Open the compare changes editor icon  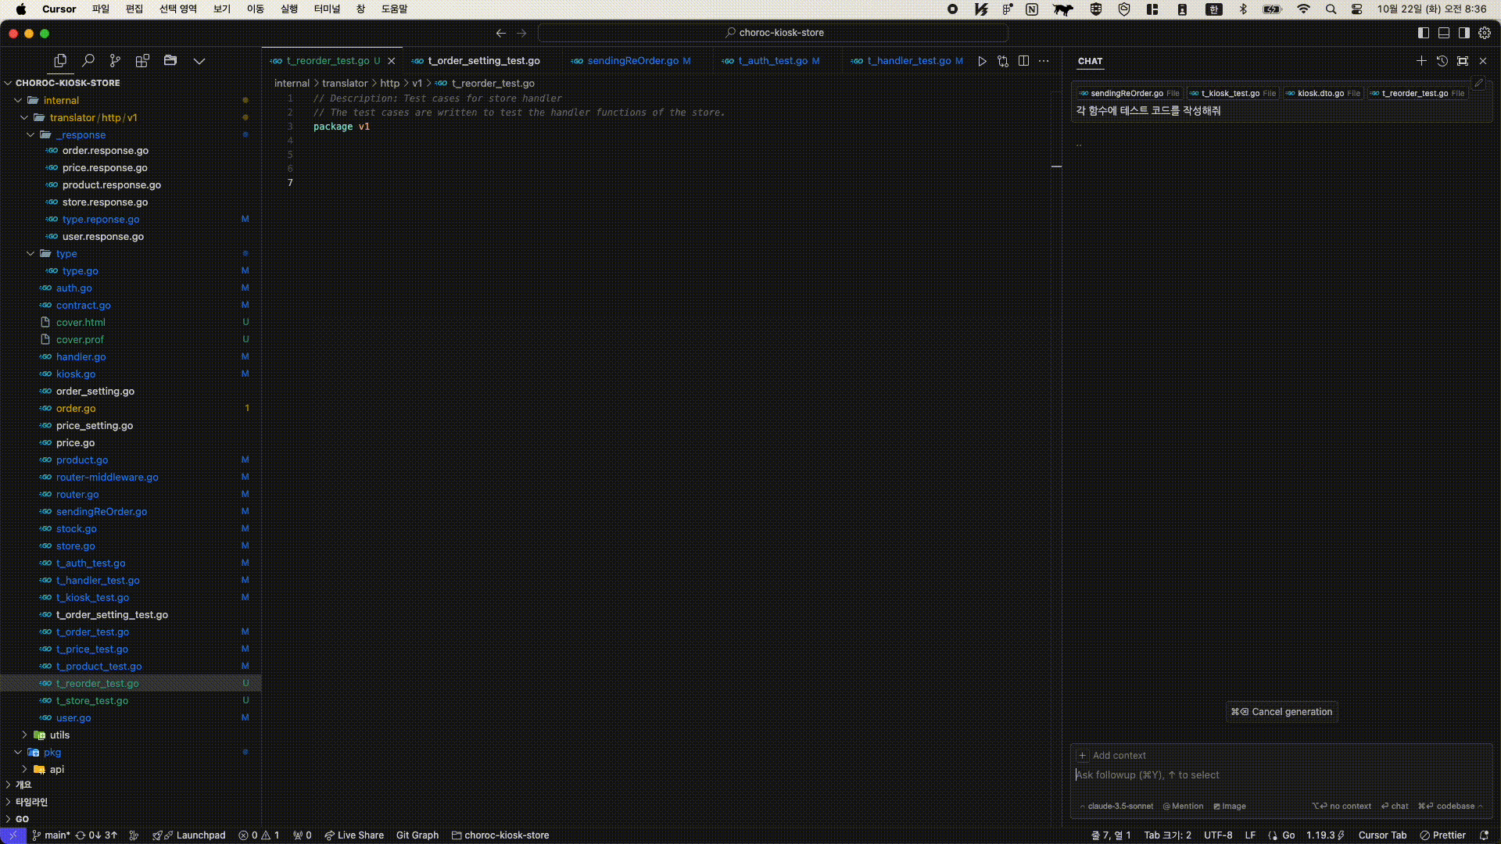[x=1003, y=61]
